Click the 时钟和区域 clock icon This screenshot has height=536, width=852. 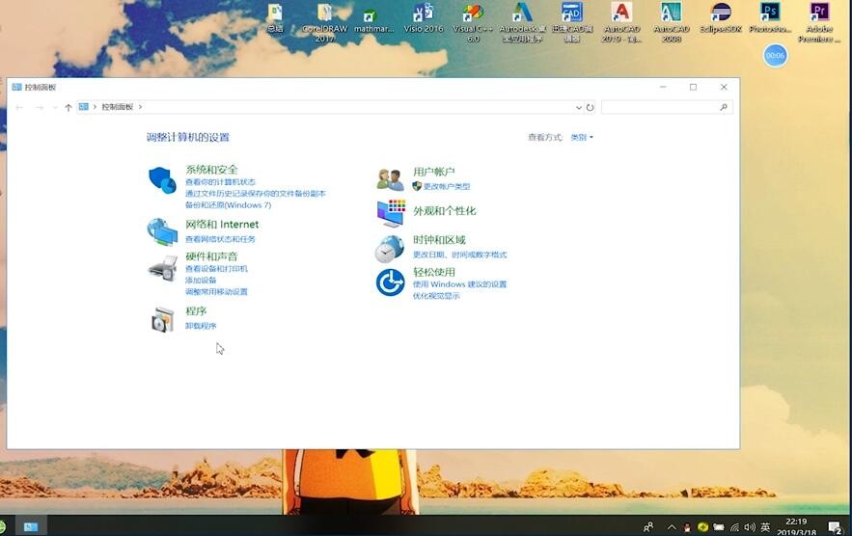(x=389, y=249)
